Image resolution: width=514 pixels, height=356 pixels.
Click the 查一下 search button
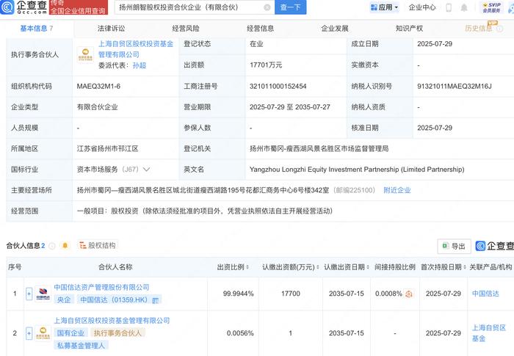click(291, 7)
